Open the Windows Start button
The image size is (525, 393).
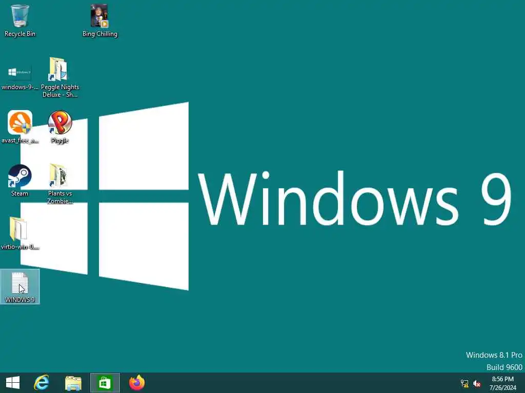13,383
